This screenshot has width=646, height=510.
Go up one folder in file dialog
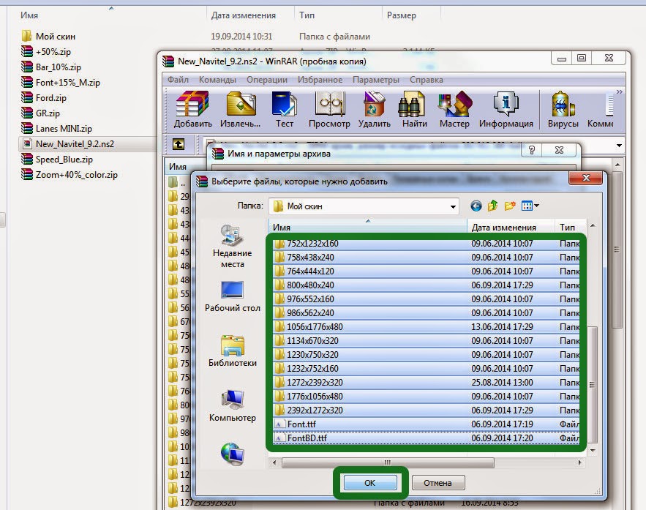(x=493, y=206)
